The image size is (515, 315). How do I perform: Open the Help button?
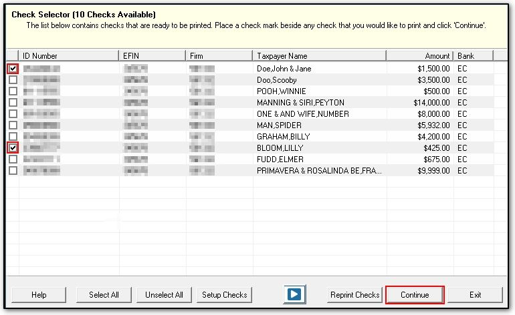(39, 294)
